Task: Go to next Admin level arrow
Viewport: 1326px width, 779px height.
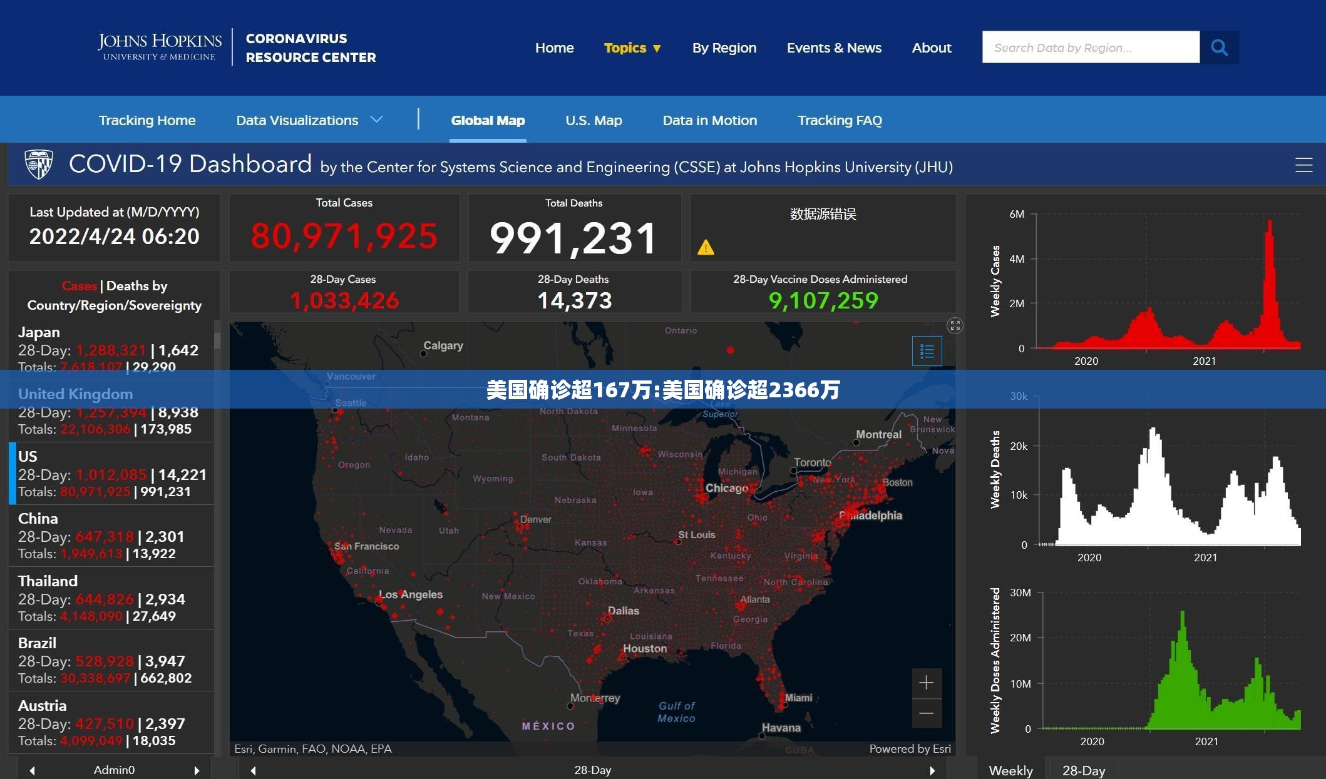Action: [x=197, y=770]
